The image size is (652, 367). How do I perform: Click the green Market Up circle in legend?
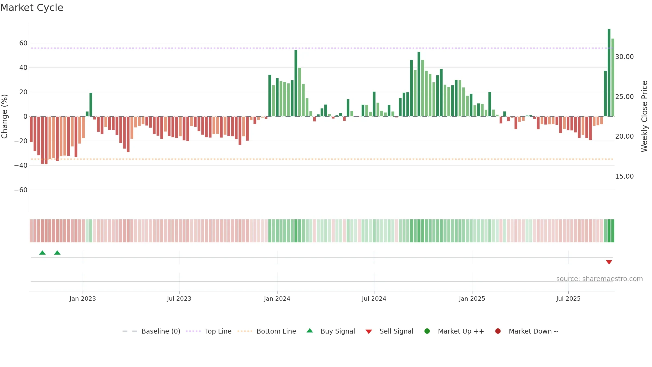tap(427, 331)
